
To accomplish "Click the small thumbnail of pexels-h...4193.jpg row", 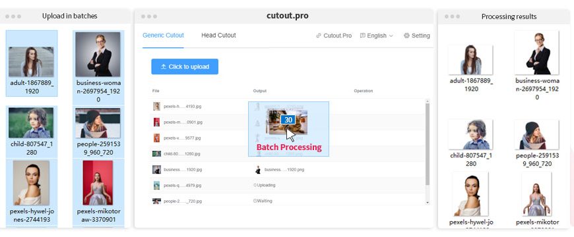I will [156, 106].
